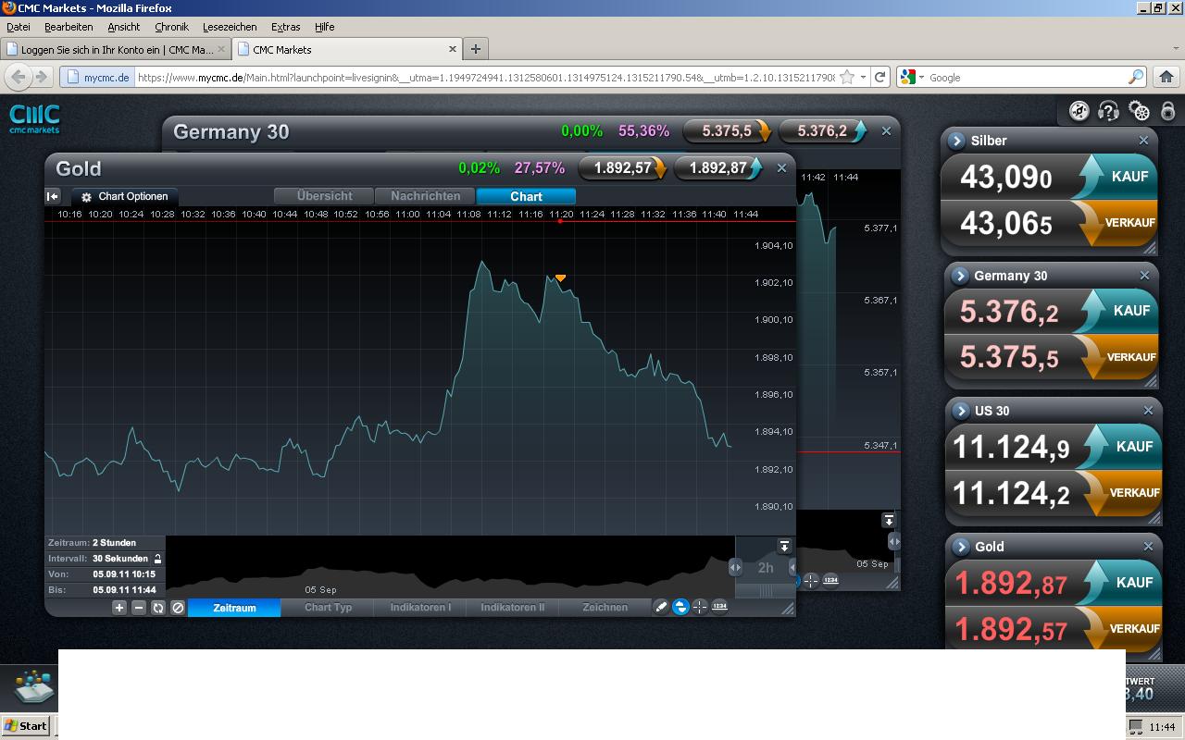
Task: Open the Datei menu
Action: pyautogui.click(x=19, y=27)
